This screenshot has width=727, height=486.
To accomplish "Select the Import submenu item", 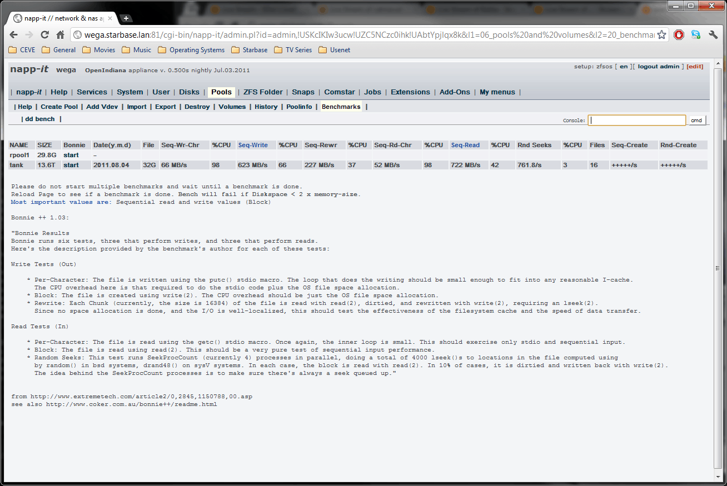I will (x=137, y=107).
